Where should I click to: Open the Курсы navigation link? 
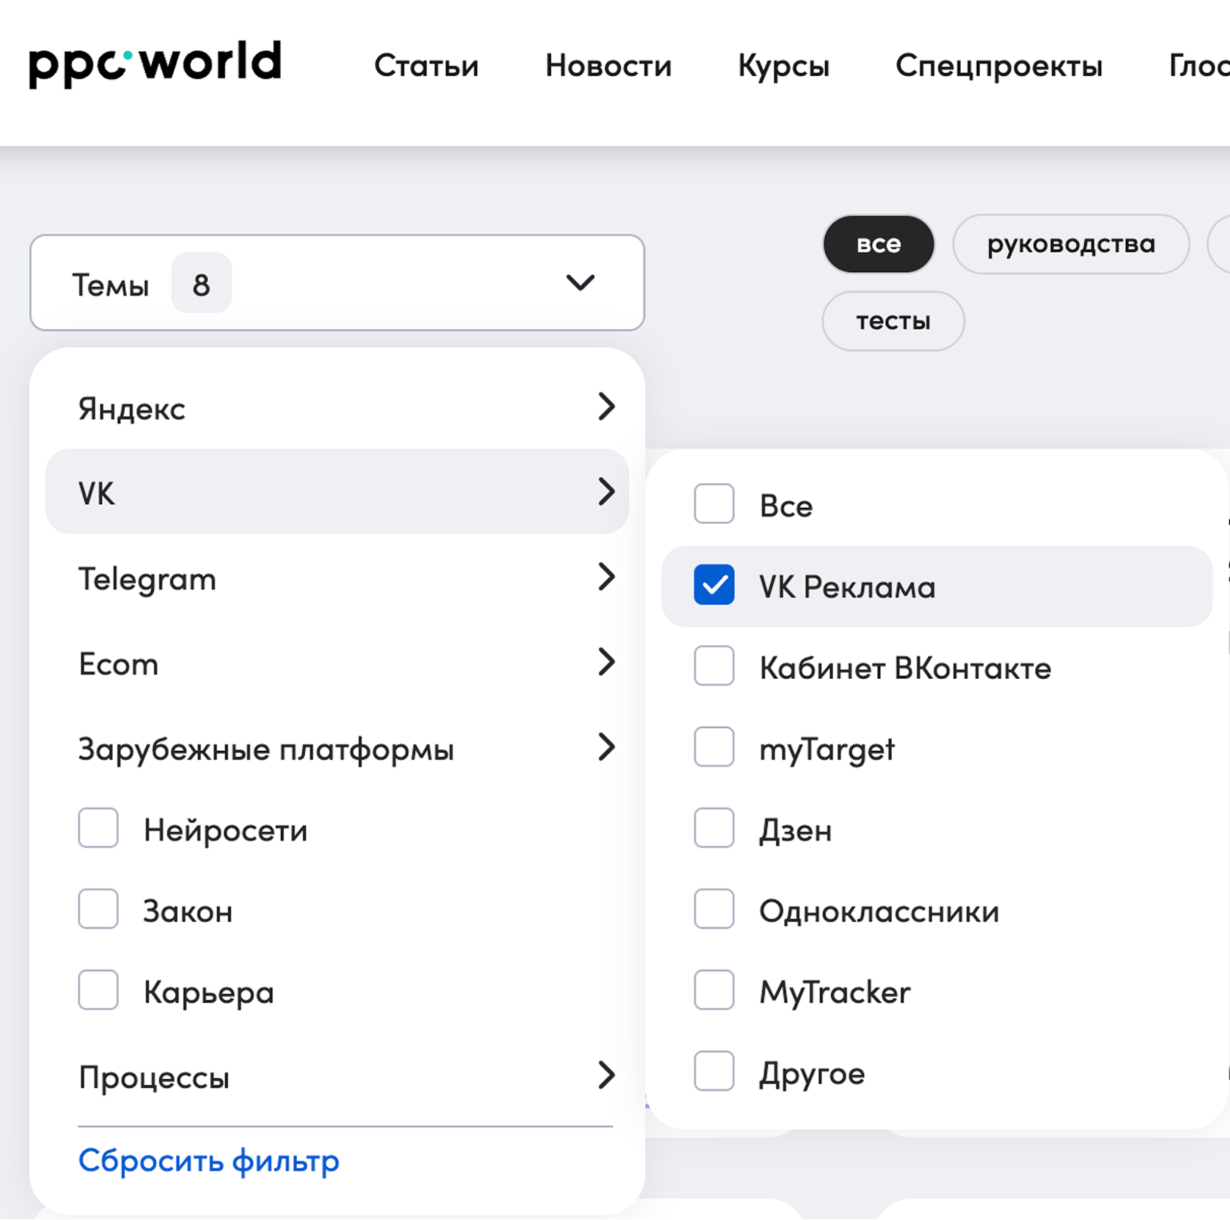pos(783,66)
